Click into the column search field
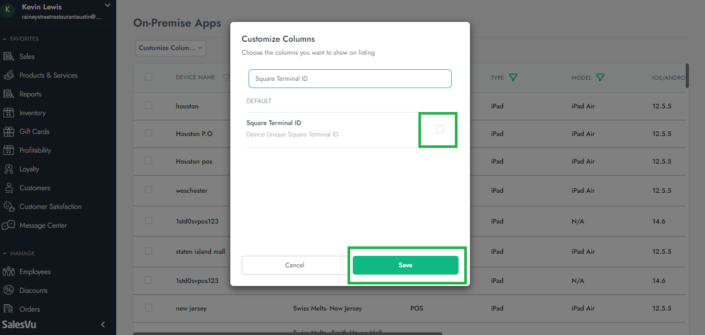This screenshot has height=335, width=705. [350, 79]
